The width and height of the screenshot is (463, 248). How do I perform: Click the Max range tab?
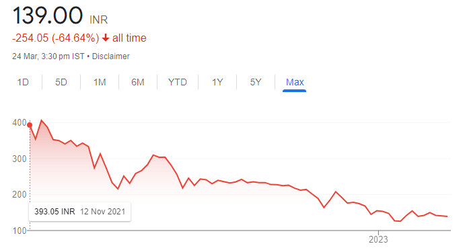point(295,82)
